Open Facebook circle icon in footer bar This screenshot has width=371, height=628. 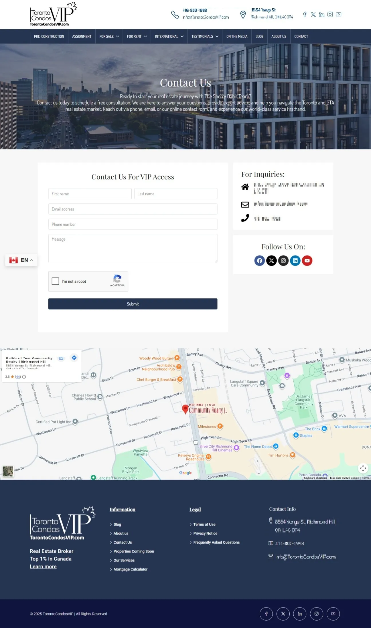(266, 614)
